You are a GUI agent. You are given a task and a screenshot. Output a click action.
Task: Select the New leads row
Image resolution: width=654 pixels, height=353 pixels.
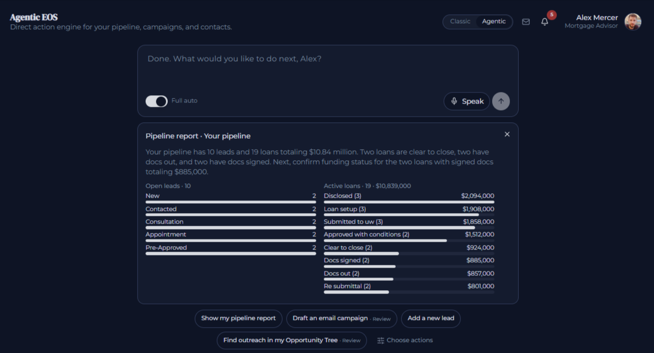pyautogui.click(x=231, y=198)
